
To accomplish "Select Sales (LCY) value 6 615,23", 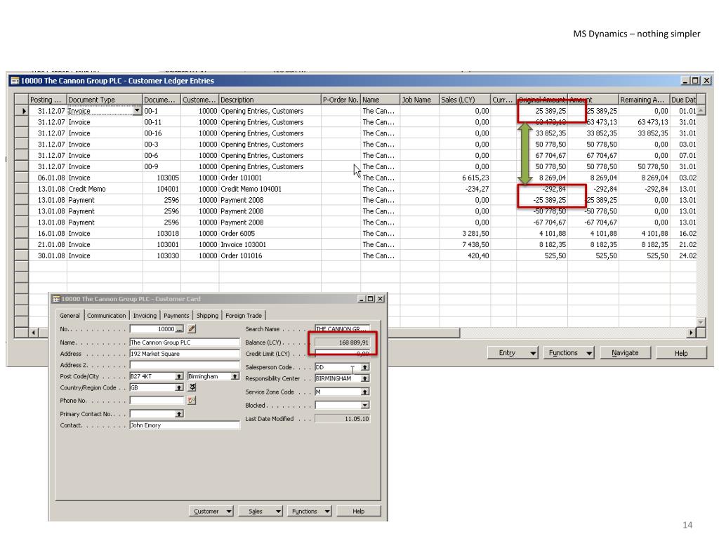I will tap(465, 178).
